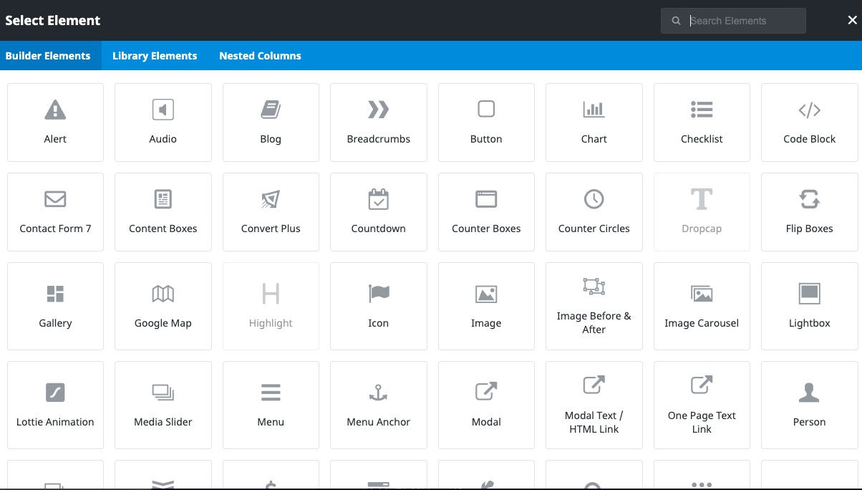
Task: Insert the Breadcrumbs element
Action: click(379, 123)
